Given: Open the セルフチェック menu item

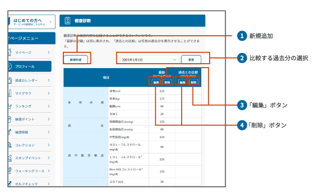Looking at the screenshot, I should click(x=29, y=184).
